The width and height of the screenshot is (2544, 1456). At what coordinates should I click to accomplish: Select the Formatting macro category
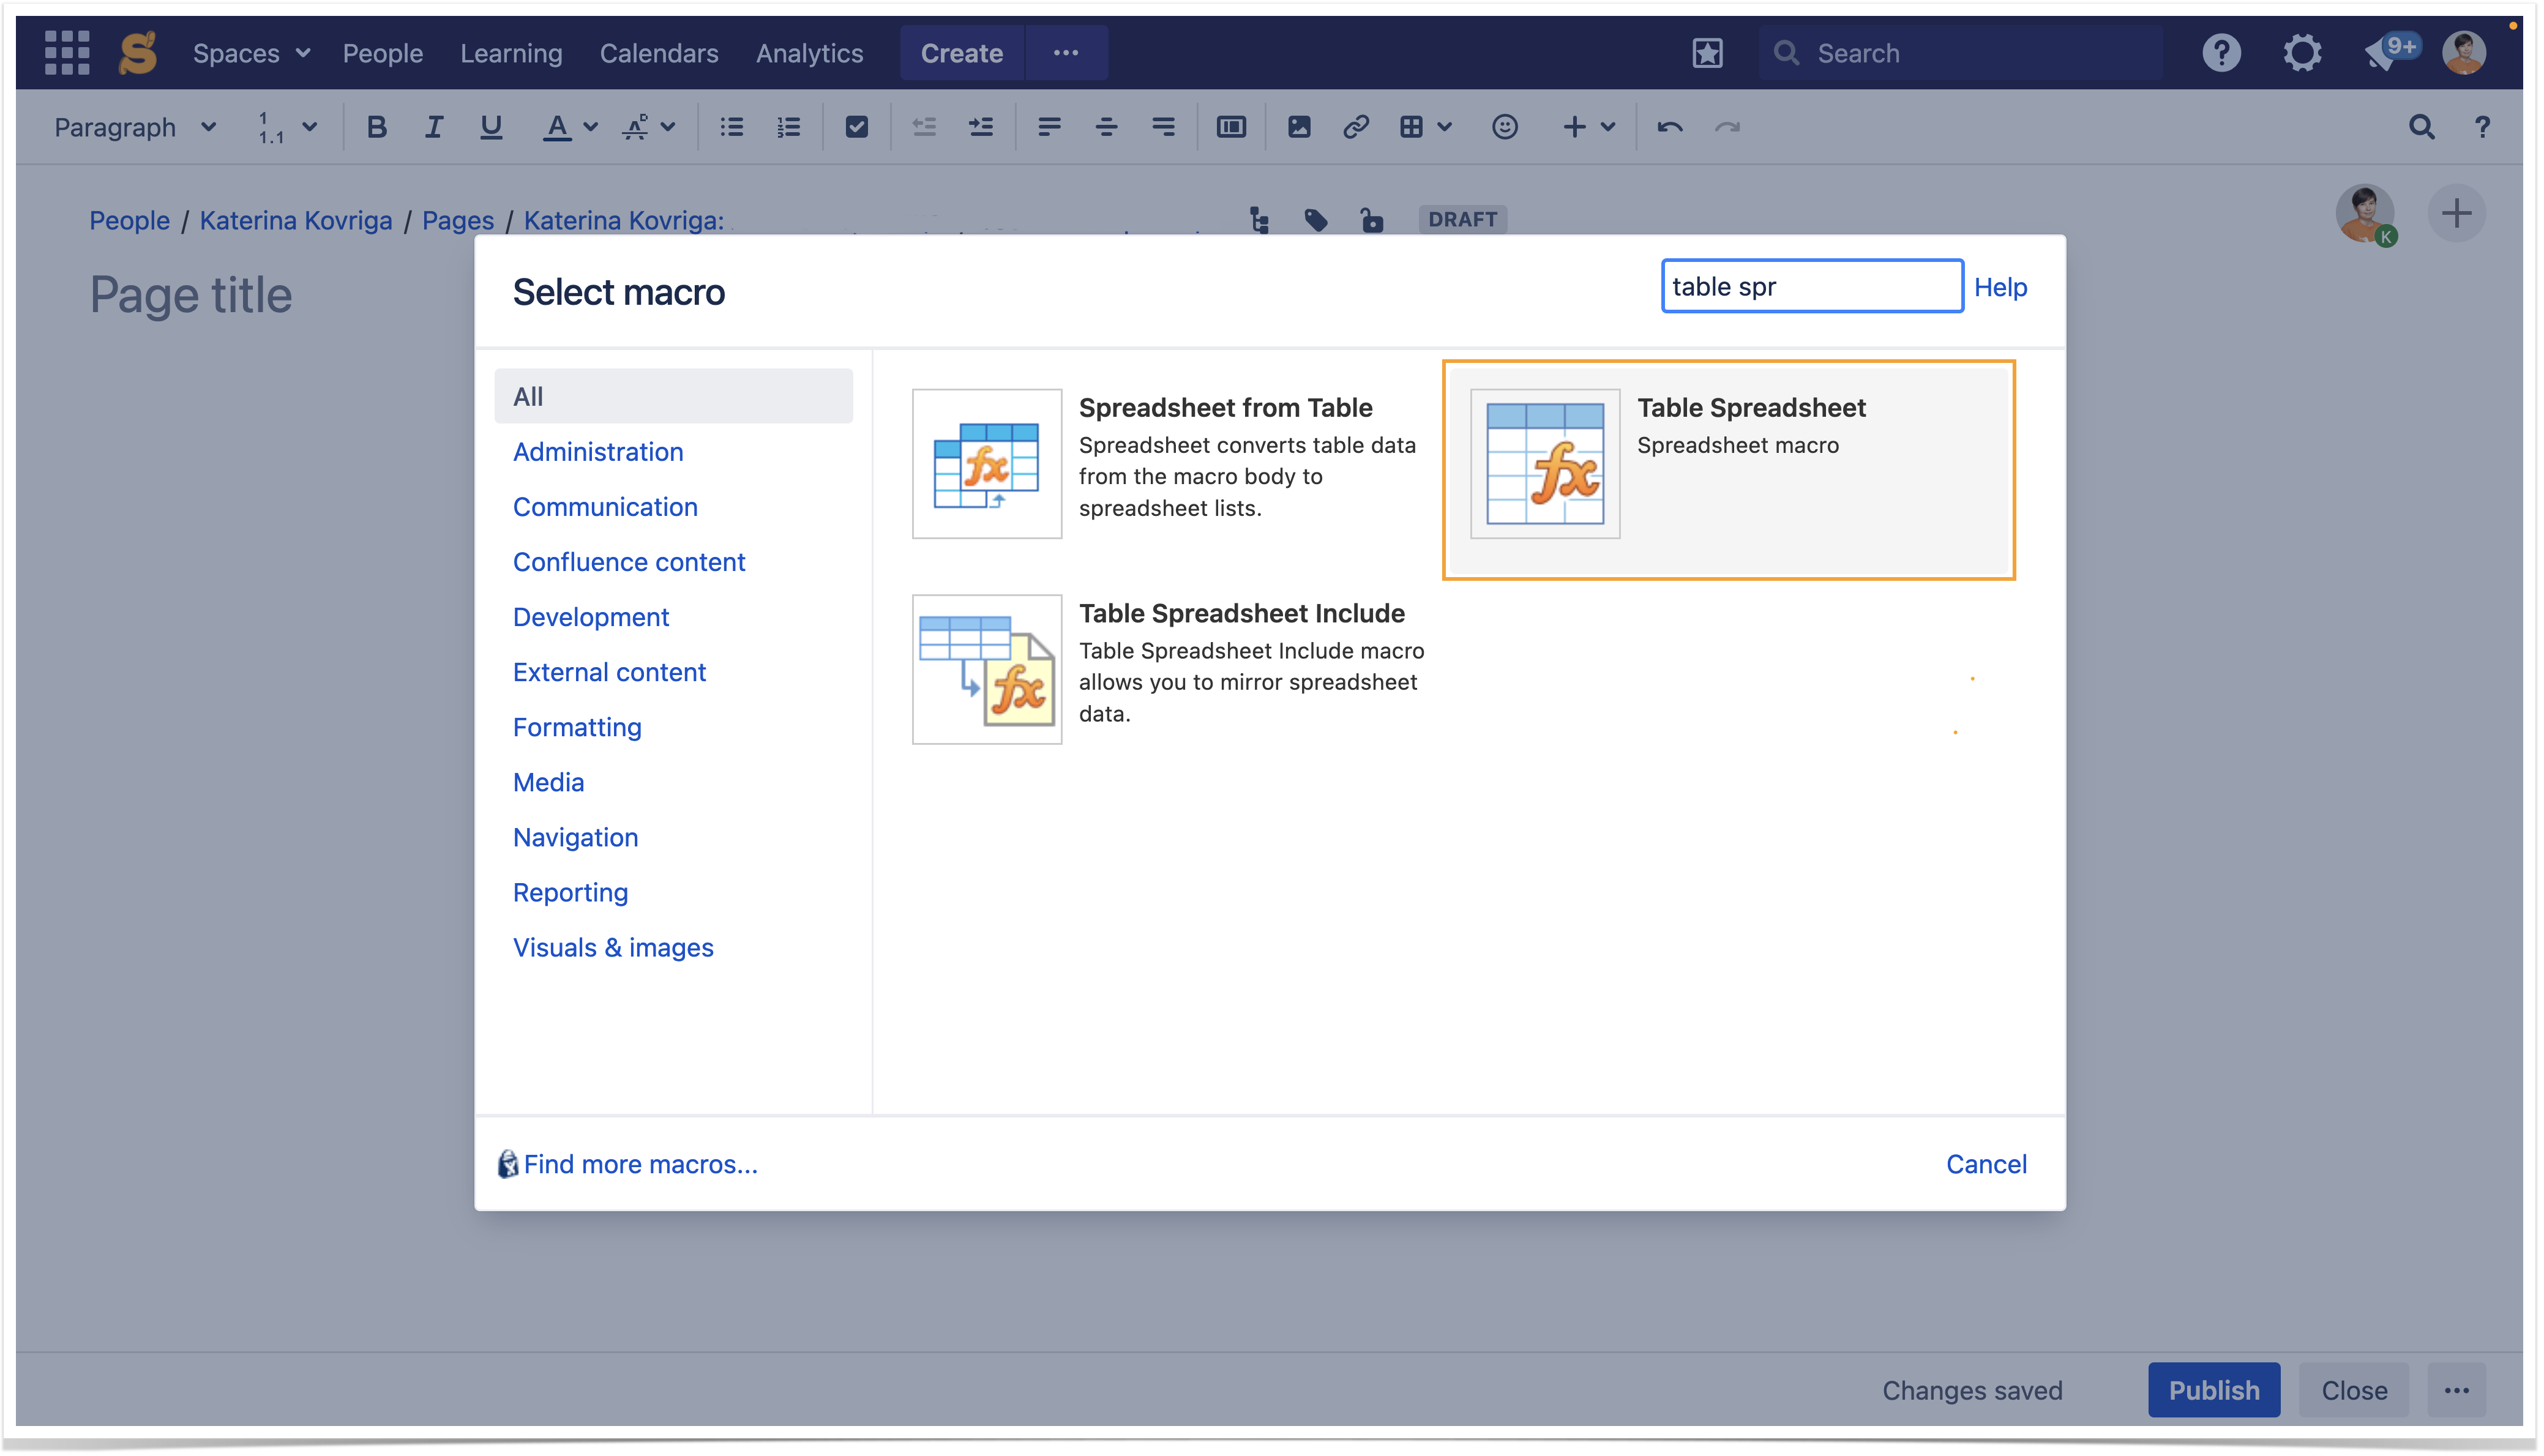click(x=577, y=727)
